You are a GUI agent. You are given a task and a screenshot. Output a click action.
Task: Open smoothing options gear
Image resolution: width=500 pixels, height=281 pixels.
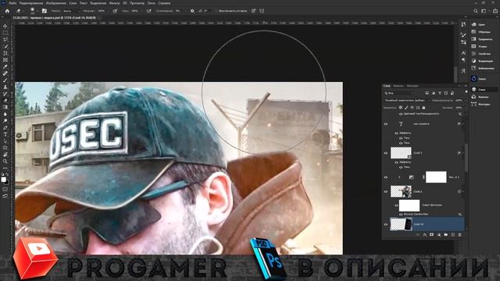pos(192,11)
